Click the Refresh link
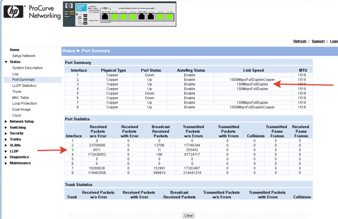This screenshot has height=219, width=338. [x=299, y=41]
